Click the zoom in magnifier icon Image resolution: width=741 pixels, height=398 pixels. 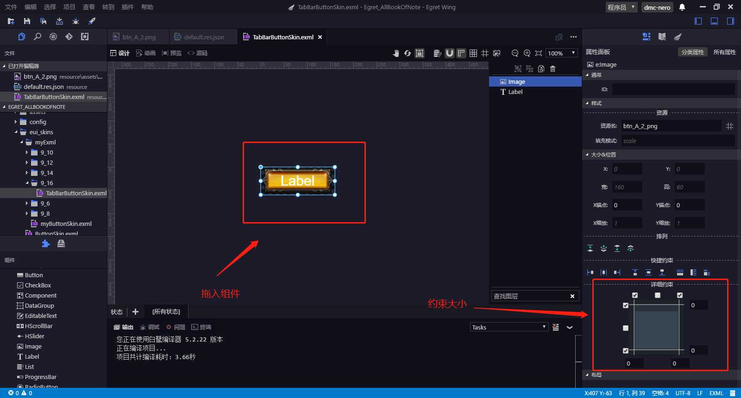click(527, 53)
